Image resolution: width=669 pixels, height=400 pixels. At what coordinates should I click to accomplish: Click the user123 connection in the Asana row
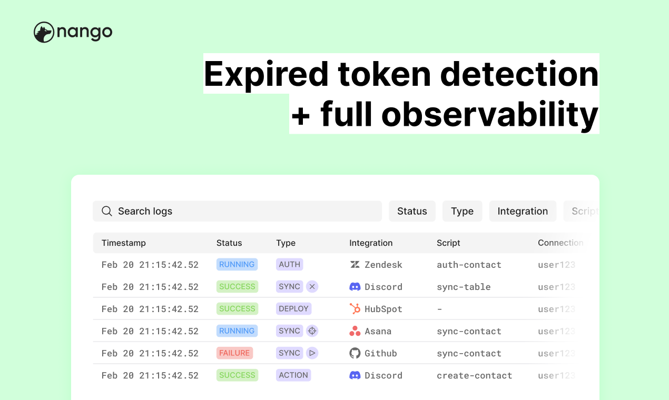(557, 331)
